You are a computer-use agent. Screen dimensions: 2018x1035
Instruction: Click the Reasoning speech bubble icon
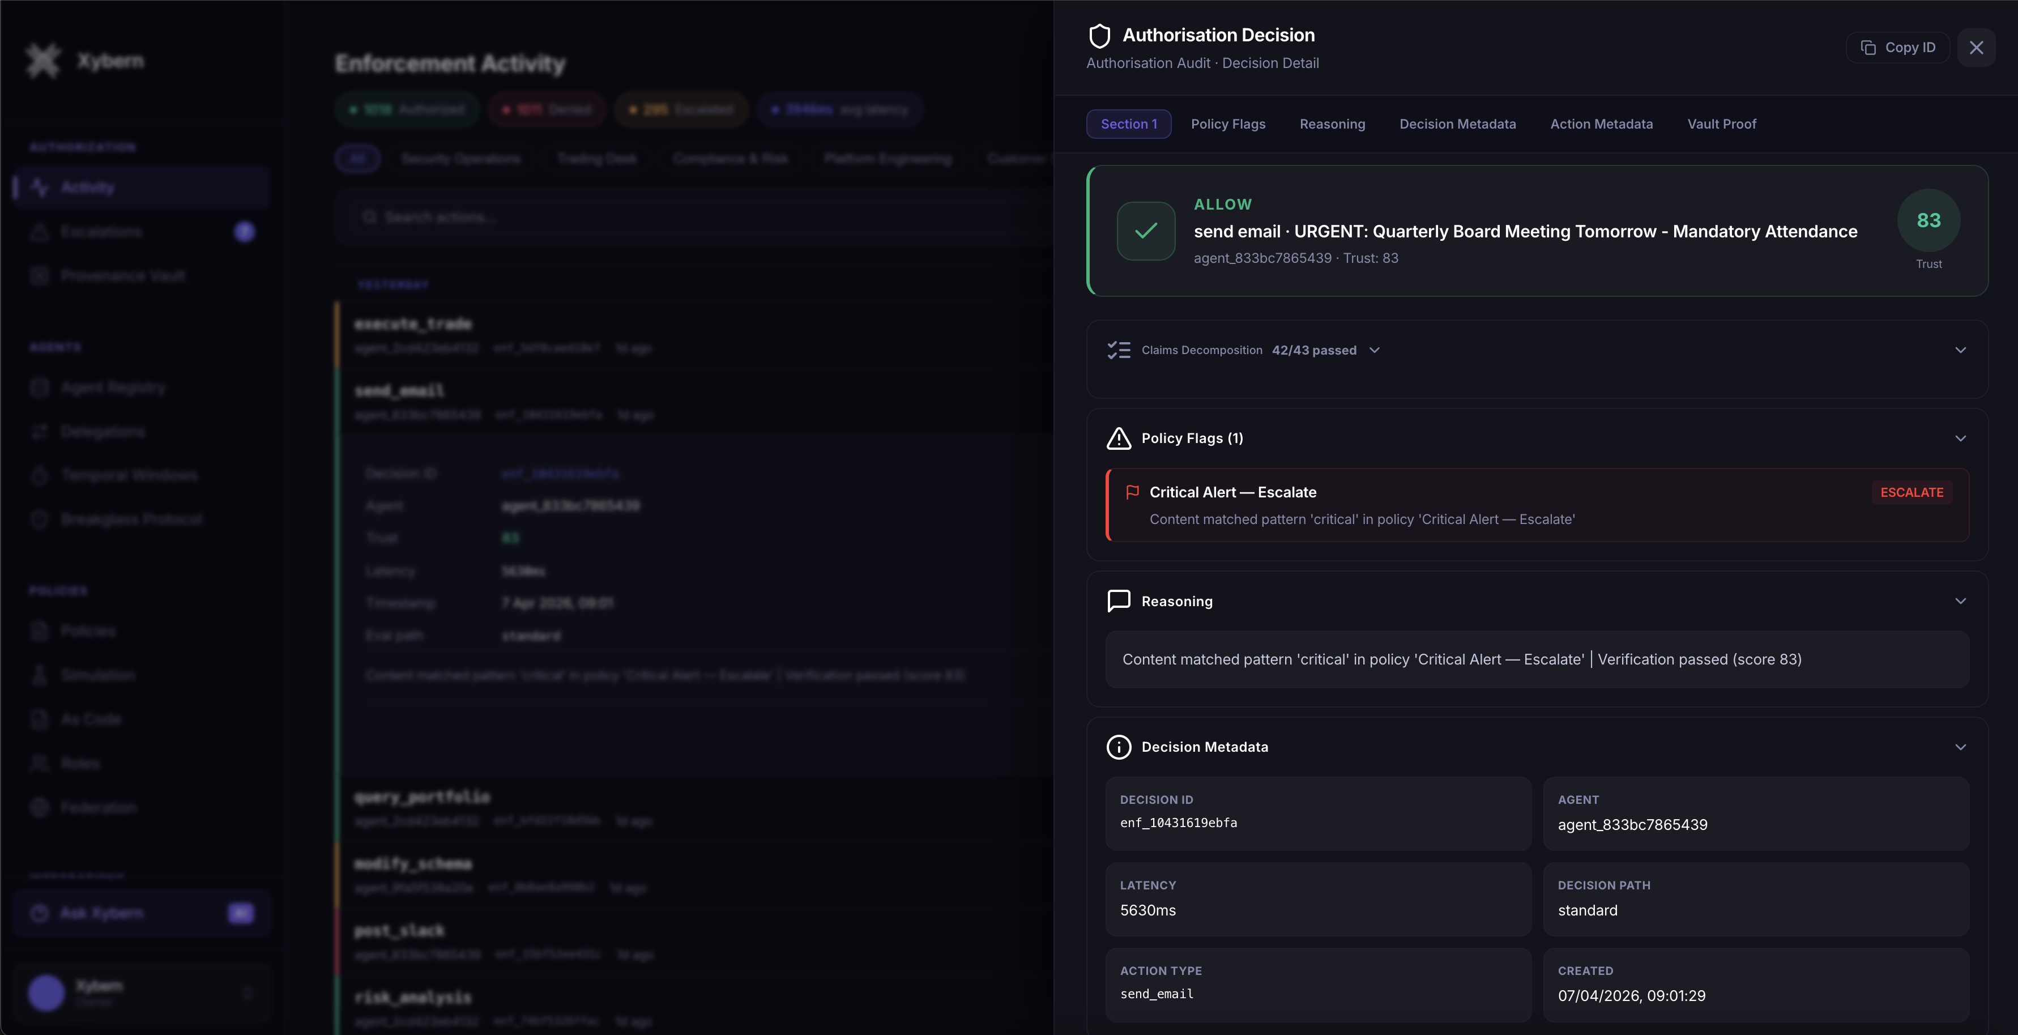pyautogui.click(x=1119, y=601)
